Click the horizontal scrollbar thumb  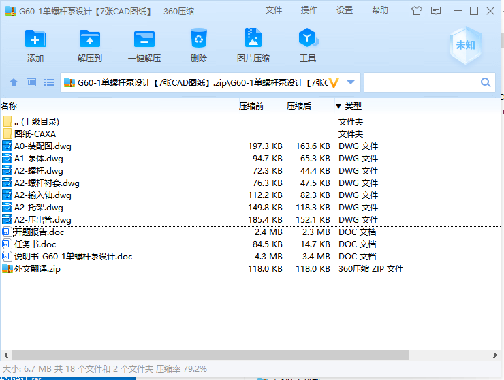210,355
